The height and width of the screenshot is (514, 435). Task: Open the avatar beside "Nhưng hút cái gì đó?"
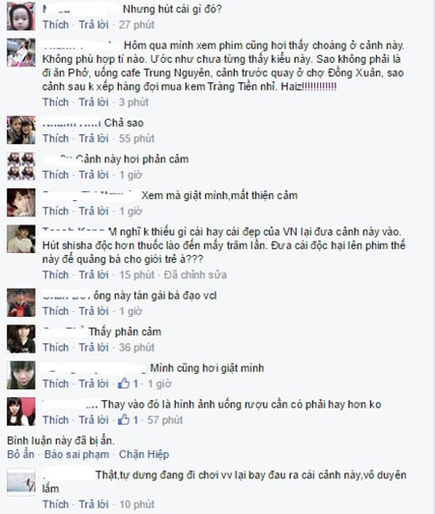tap(21, 16)
